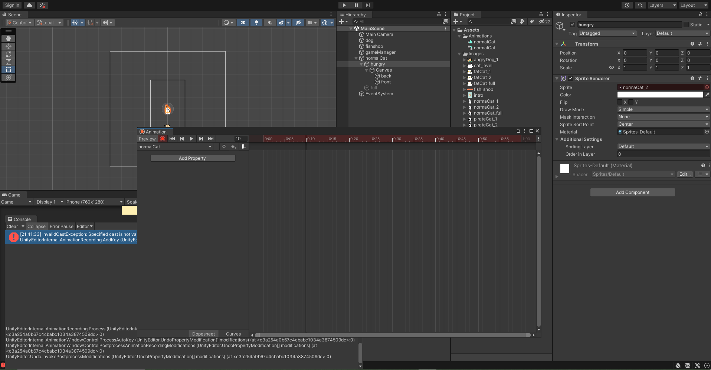Click the editor Step button
The image size is (711, 370).
(367, 5)
